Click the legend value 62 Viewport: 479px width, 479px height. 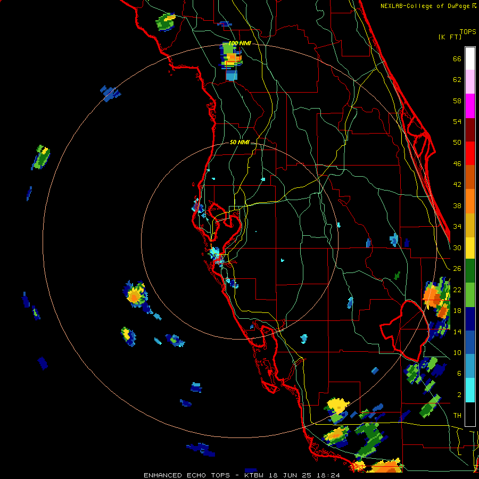(x=457, y=80)
